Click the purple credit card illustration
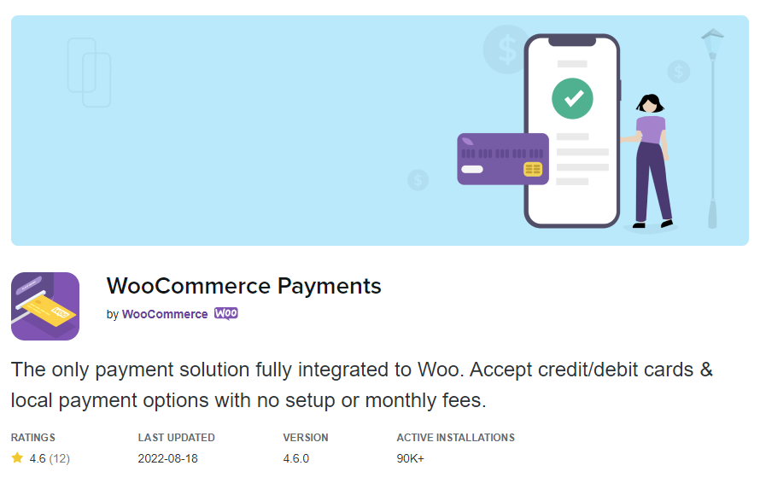 [503, 160]
